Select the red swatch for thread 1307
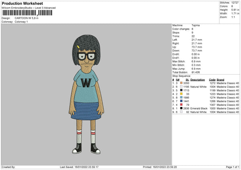This screenshot has height=170, width=241. [181, 105]
